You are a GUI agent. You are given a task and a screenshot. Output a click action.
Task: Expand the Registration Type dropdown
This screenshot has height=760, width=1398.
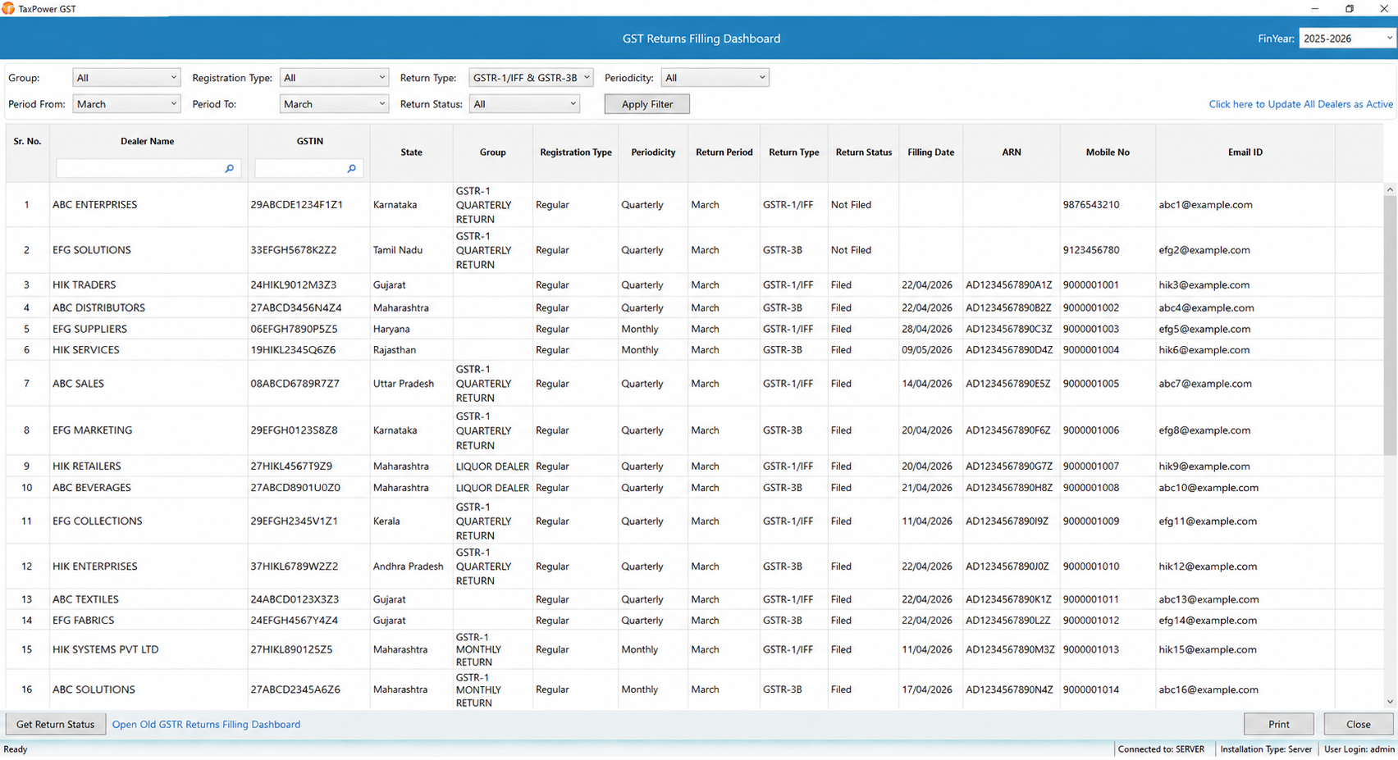tap(334, 78)
